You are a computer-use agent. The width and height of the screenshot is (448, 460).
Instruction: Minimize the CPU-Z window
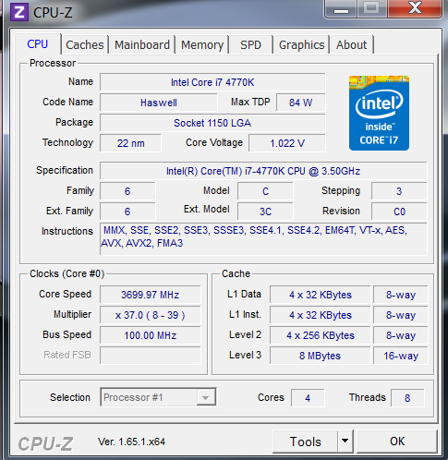click(x=341, y=9)
